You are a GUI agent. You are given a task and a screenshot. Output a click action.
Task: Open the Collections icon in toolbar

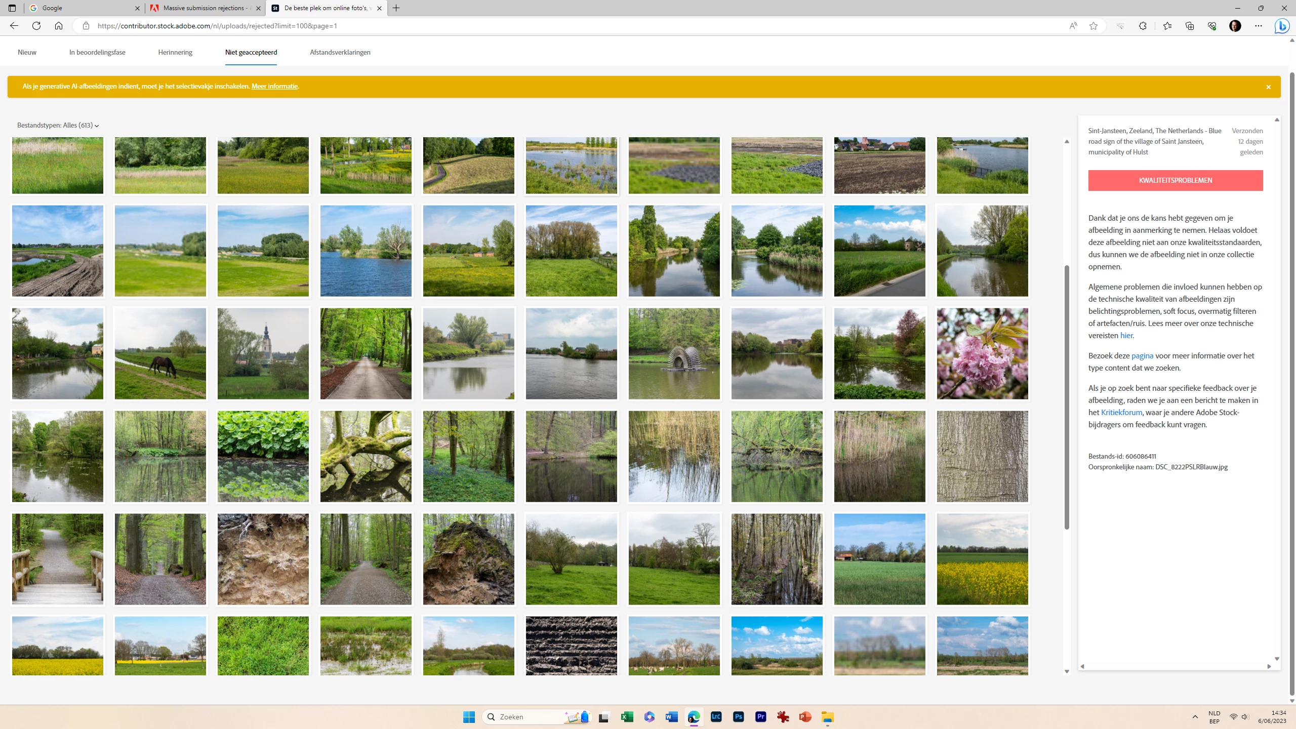point(1190,26)
